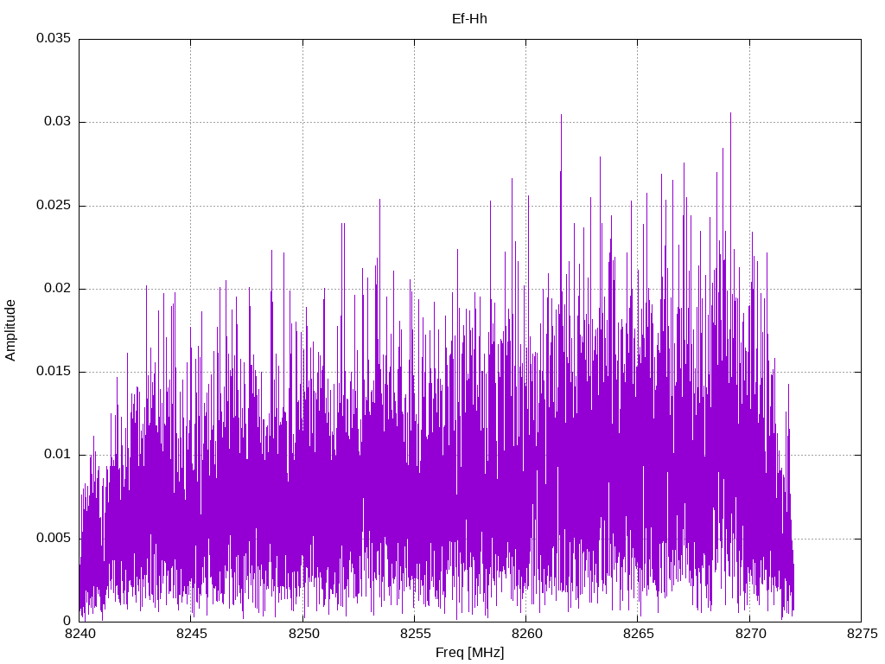
Task: Click the 8250 x-axis tick label
Action: coord(303,634)
